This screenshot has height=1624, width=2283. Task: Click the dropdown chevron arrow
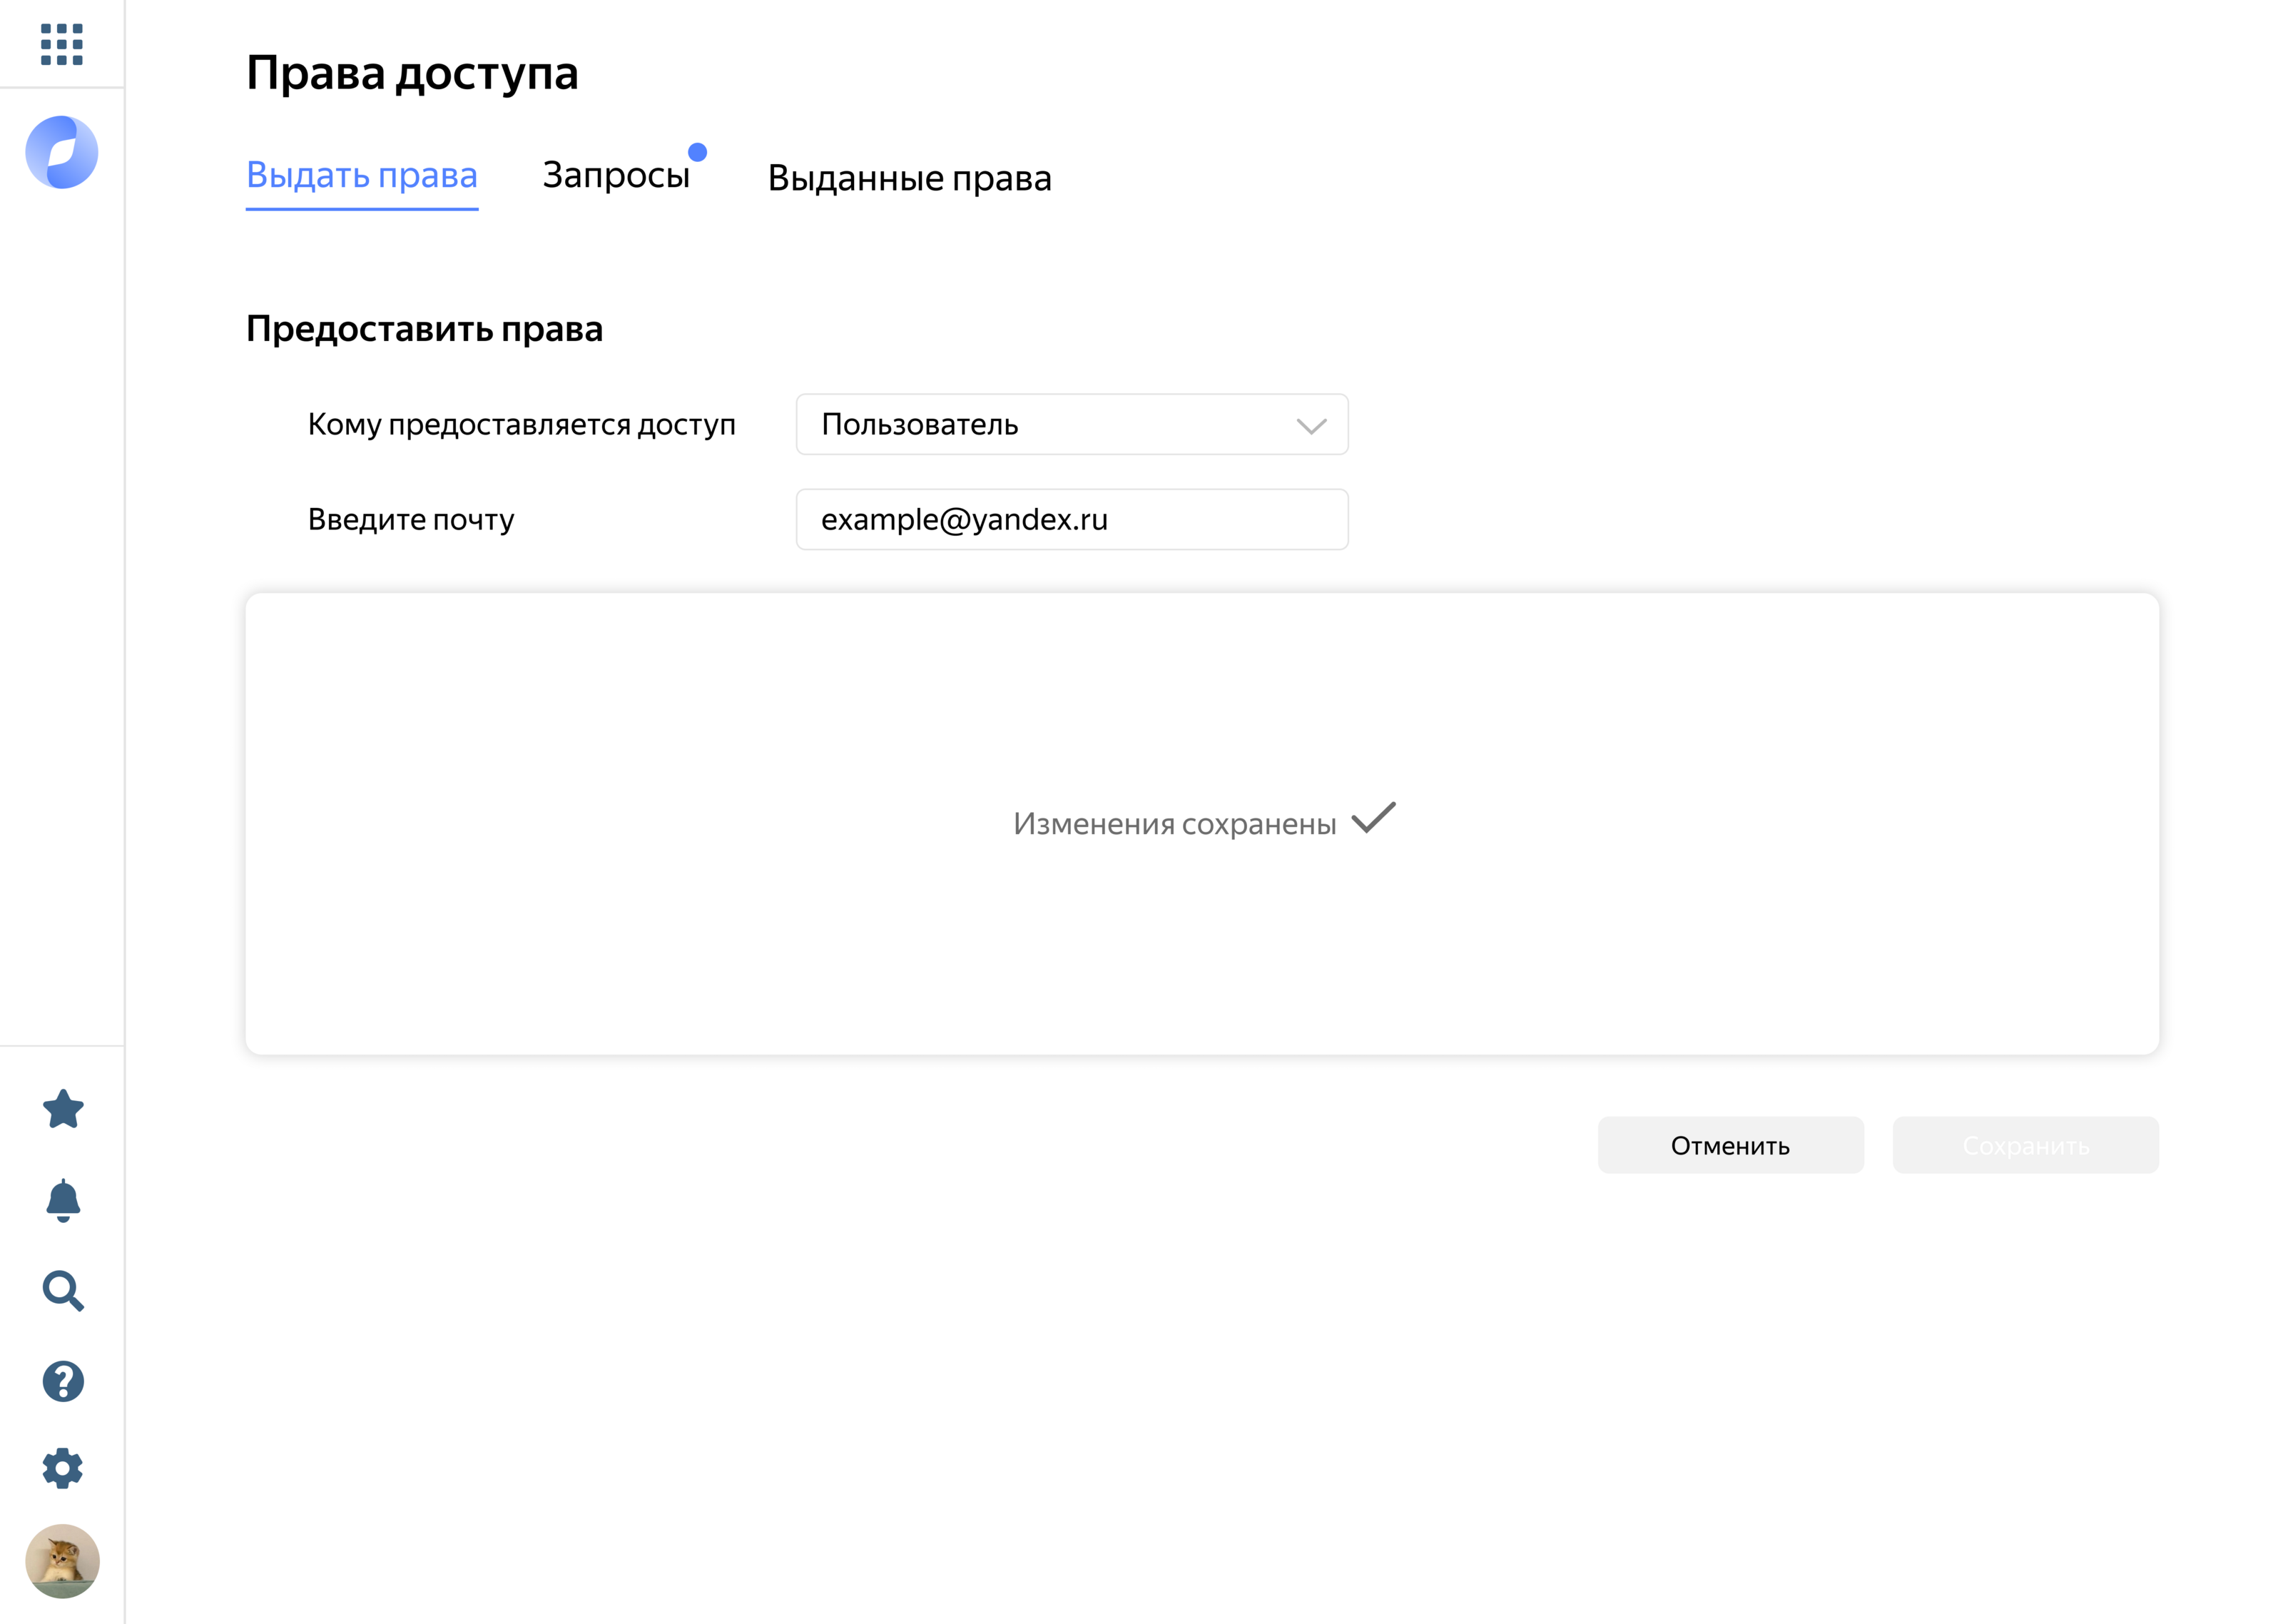tap(1311, 426)
